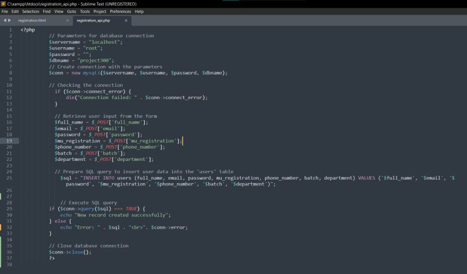Click the "project300" database name string
Screen dimensions: 467x274
pos(94,61)
